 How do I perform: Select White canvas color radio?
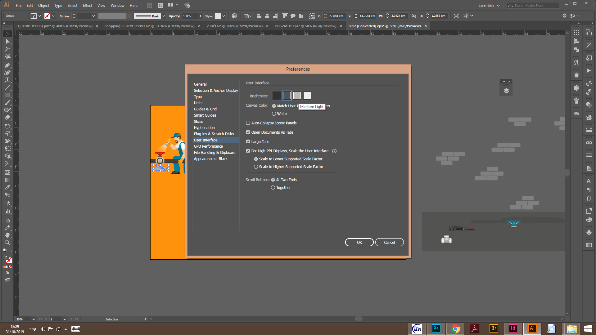coord(274,114)
